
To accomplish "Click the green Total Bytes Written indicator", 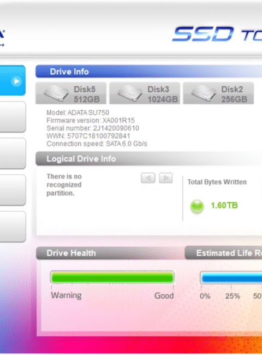I will (x=197, y=206).
